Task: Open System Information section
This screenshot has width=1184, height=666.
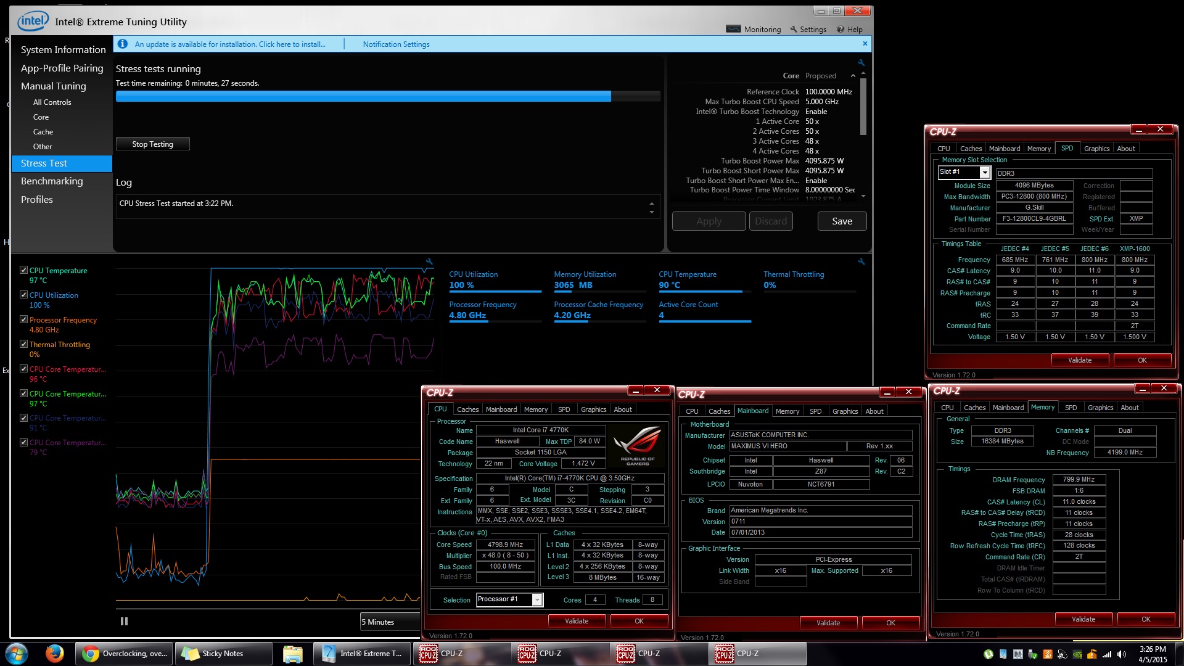Action: point(63,49)
